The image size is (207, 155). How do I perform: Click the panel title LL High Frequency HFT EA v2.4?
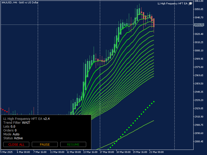click(x=27, y=119)
